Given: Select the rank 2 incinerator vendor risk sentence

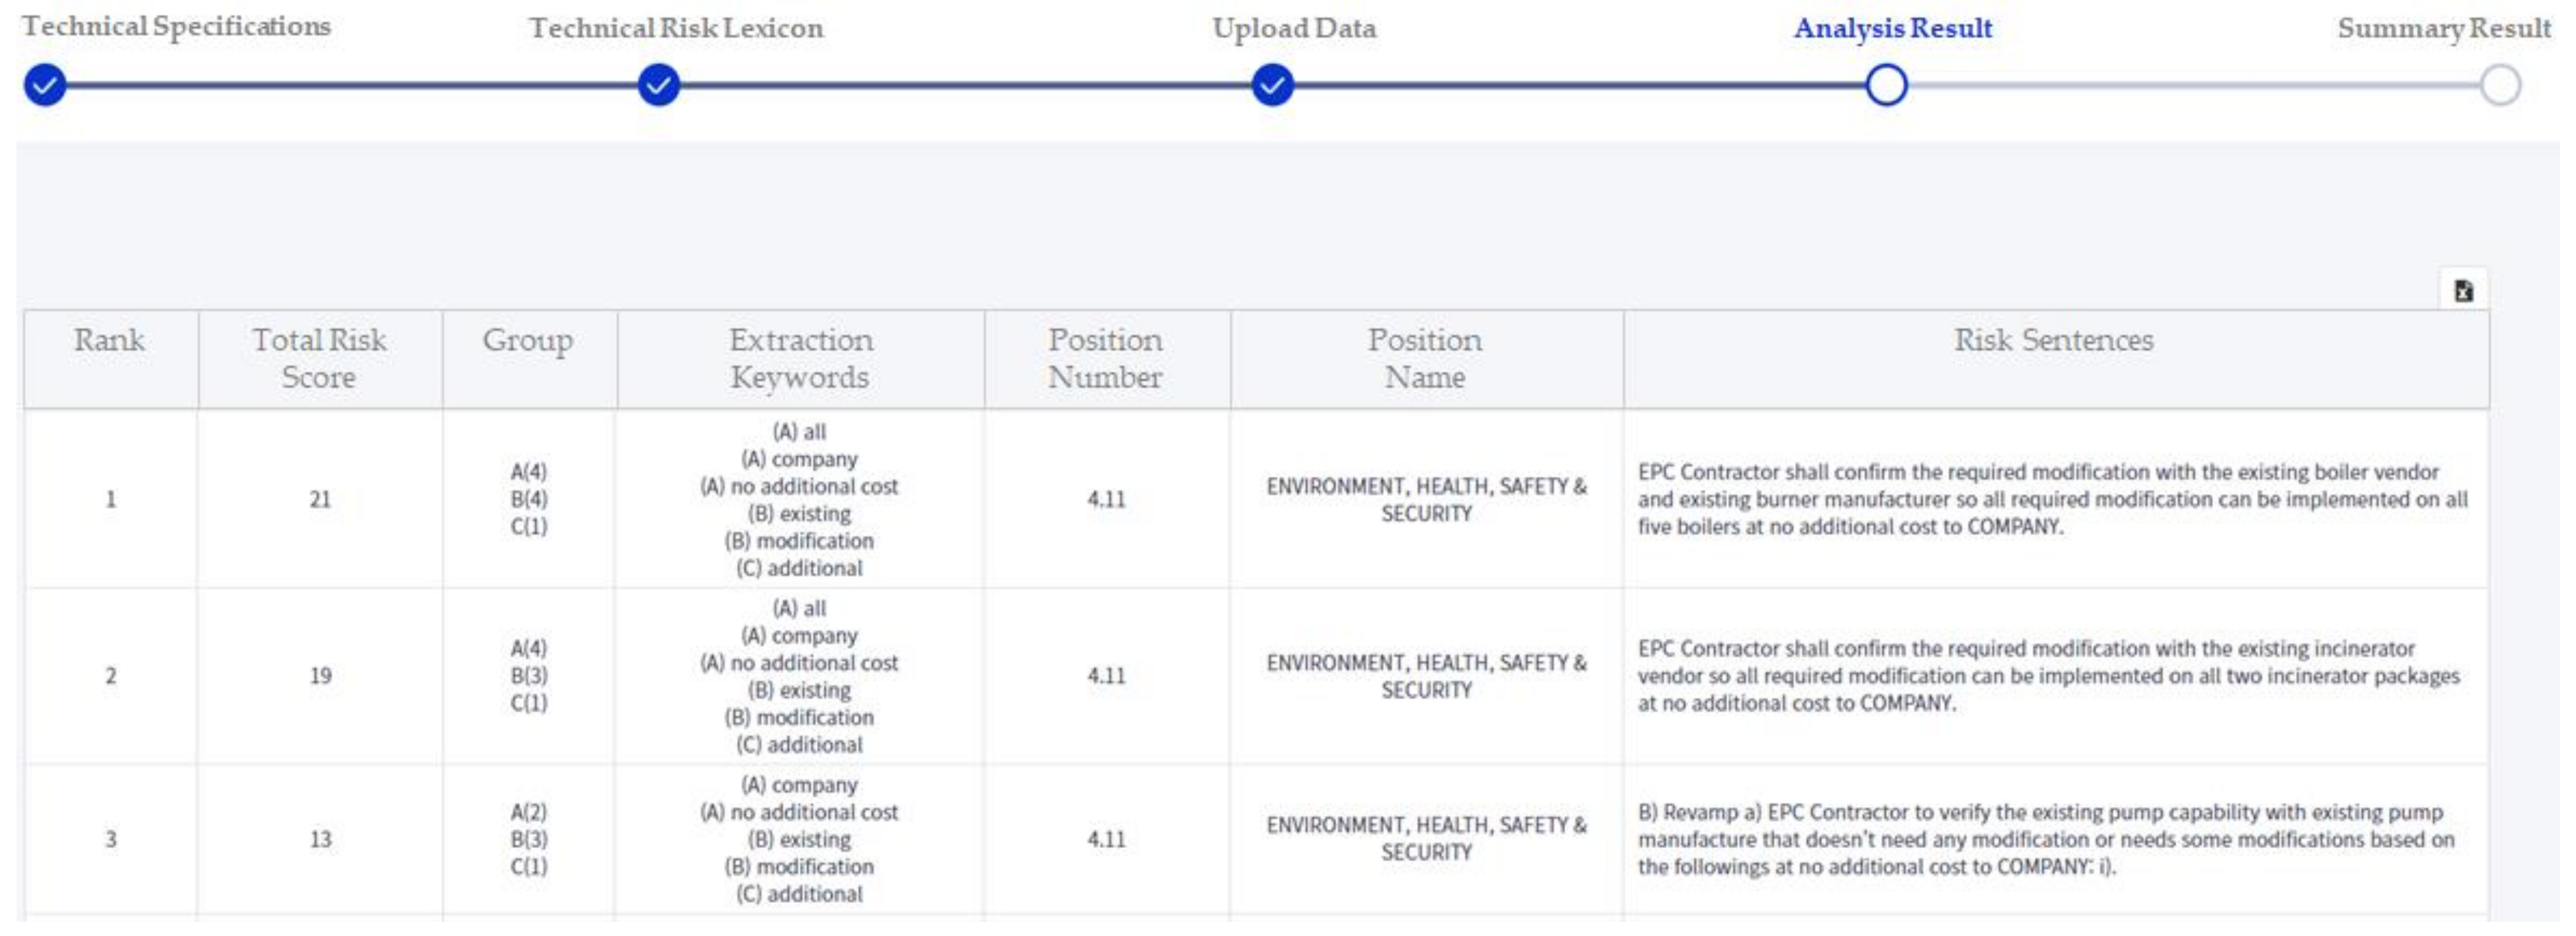Looking at the screenshot, I should [2048, 676].
